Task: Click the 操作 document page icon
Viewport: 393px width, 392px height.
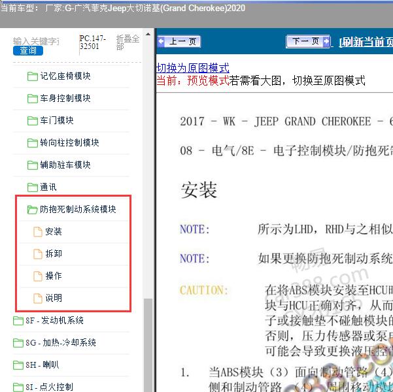Action: [x=38, y=276]
